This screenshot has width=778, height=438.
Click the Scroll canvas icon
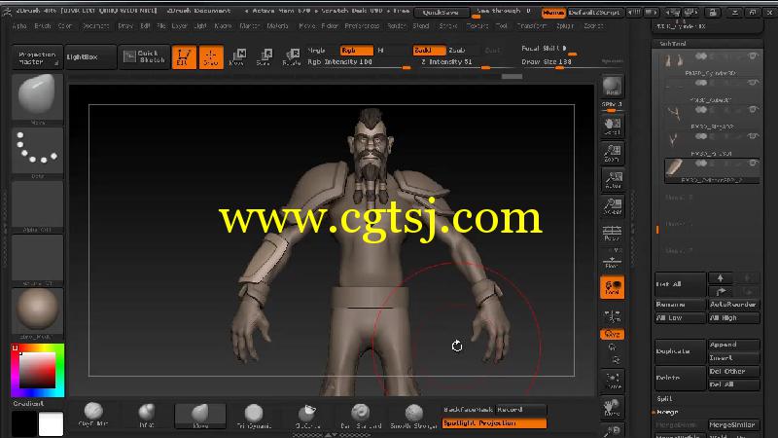coord(613,127)
